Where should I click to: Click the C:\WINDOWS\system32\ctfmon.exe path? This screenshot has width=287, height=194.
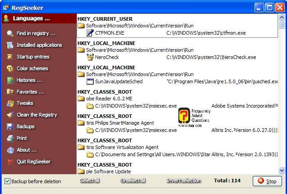pyautogui.click(x=206, y=33)
